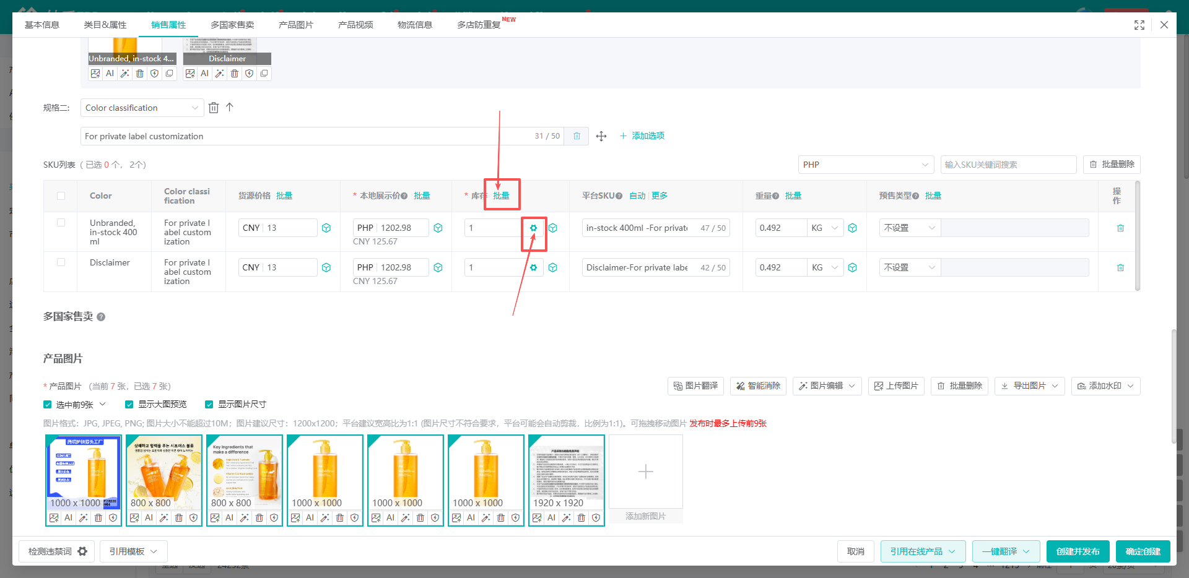Click the 添加新图片 upload placeholder
This screenshot has height=578, width=1189.
(646, 479)
